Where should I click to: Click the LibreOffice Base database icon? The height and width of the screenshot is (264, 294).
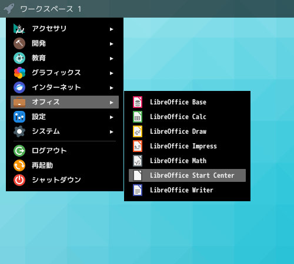click(x=138, y=102)
